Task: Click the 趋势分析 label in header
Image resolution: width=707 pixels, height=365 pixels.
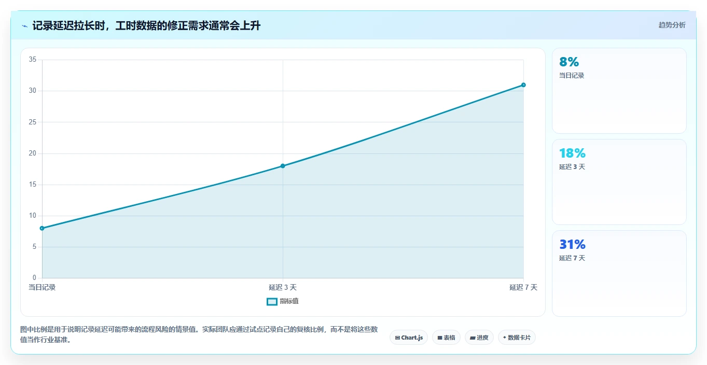Action: pyautogui.click(x=672, y=25)
